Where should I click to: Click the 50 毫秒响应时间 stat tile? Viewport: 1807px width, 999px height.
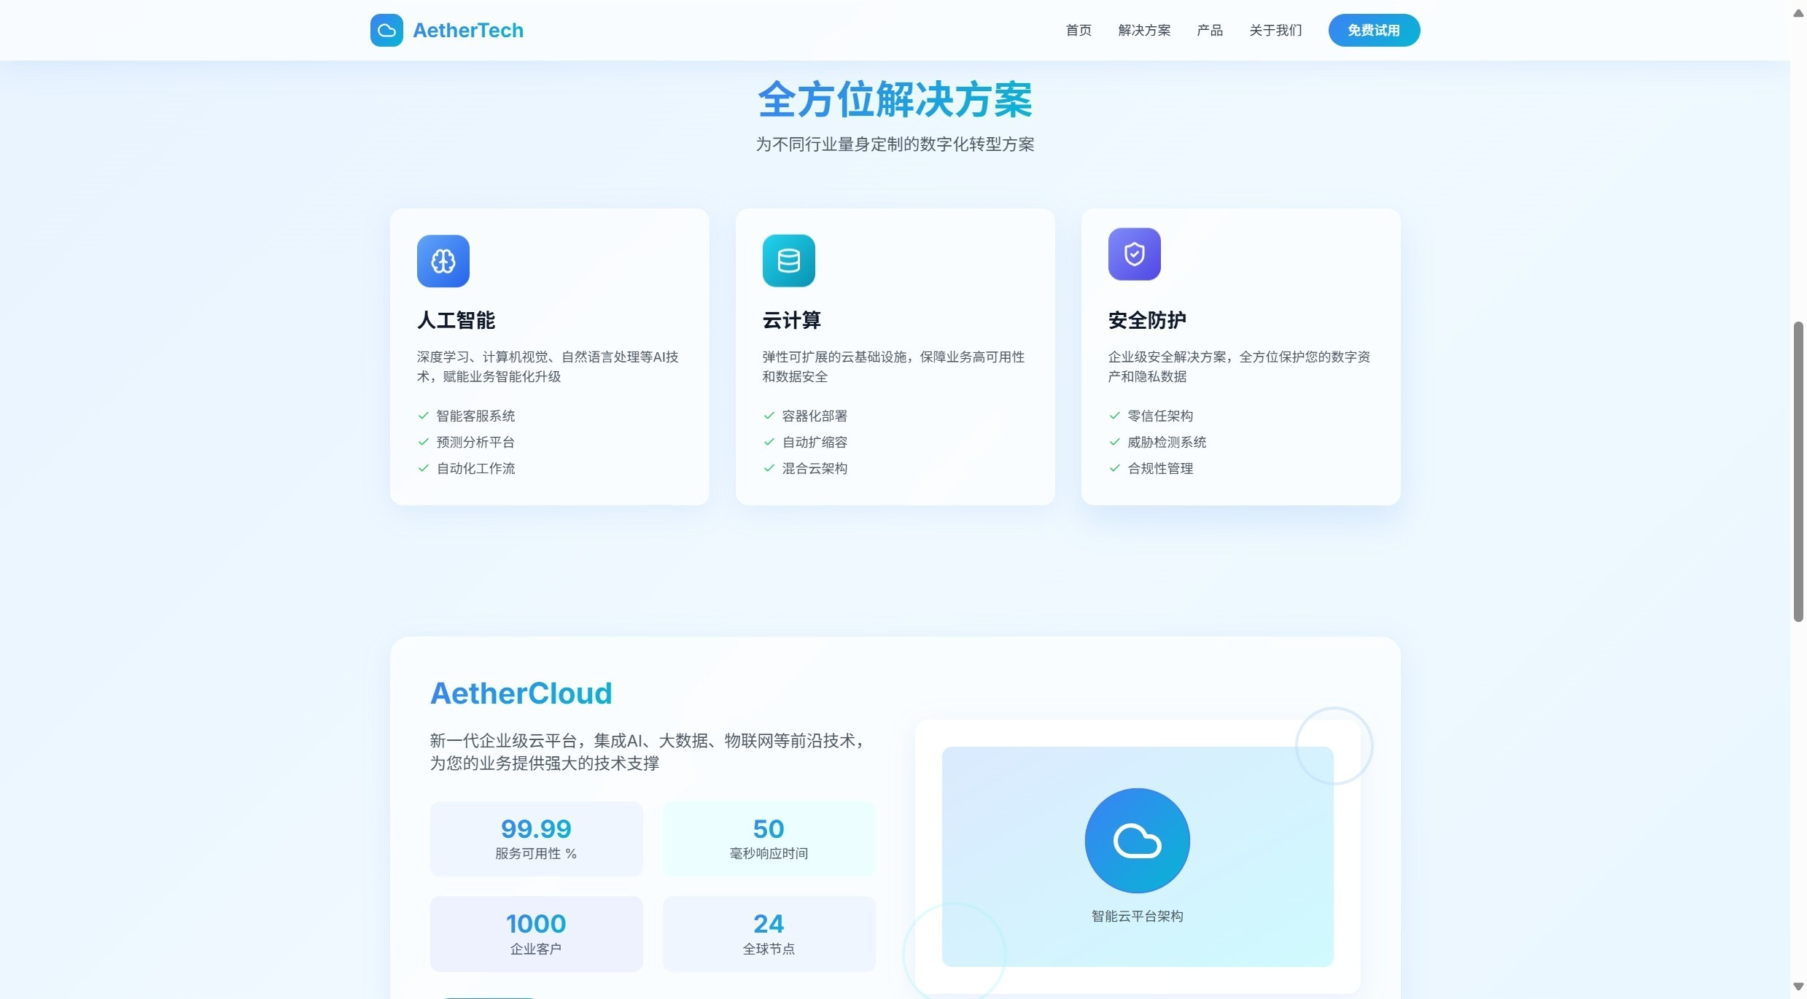tap(769, 839)
